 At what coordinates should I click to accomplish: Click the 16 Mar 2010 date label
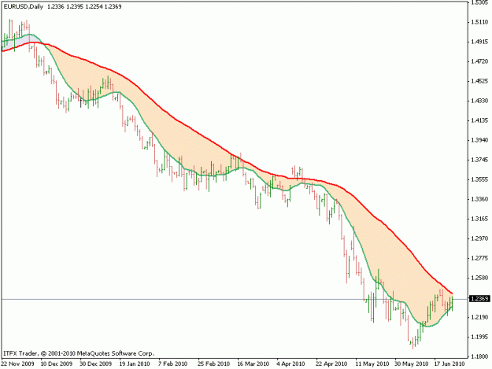click(253, 363)
